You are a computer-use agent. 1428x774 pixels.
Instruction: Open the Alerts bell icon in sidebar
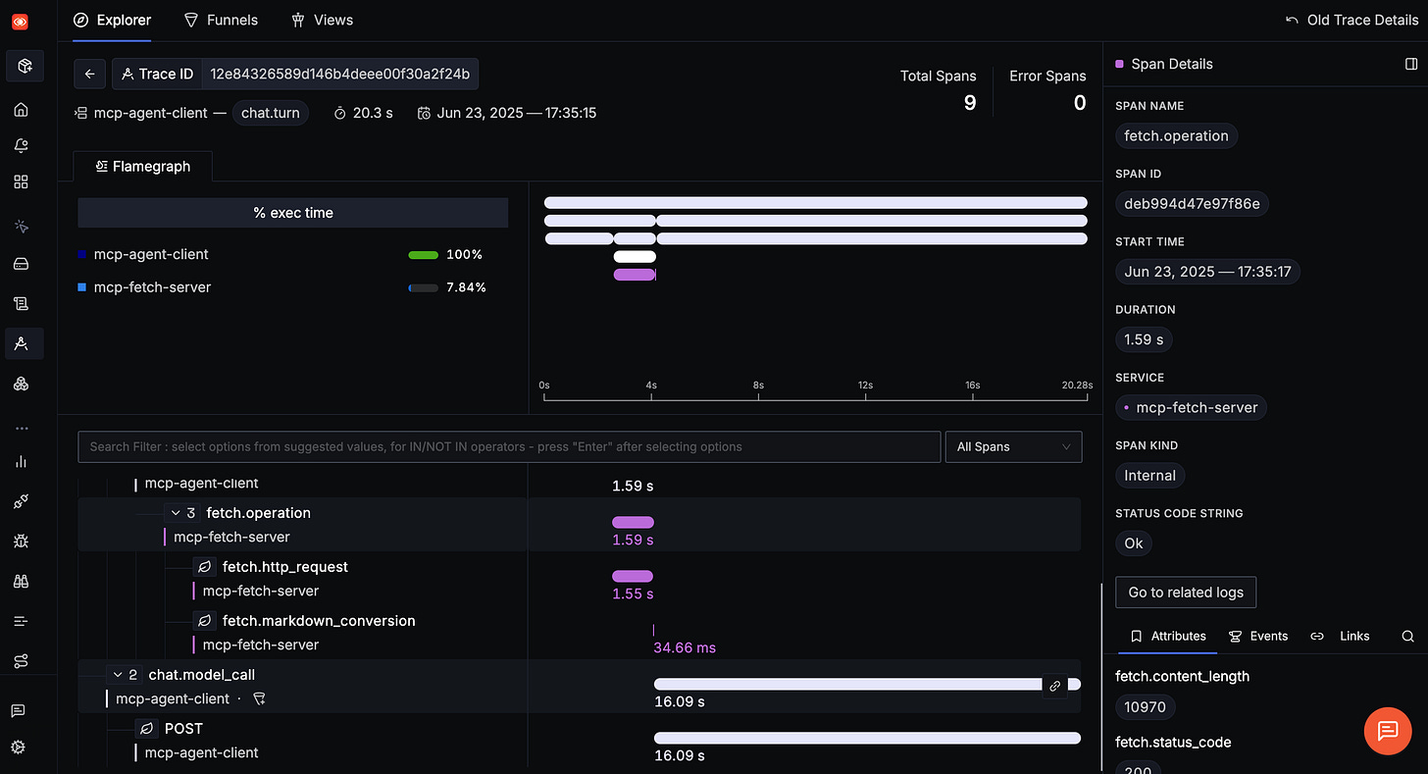pyautogui.click(x=21, y=145)
